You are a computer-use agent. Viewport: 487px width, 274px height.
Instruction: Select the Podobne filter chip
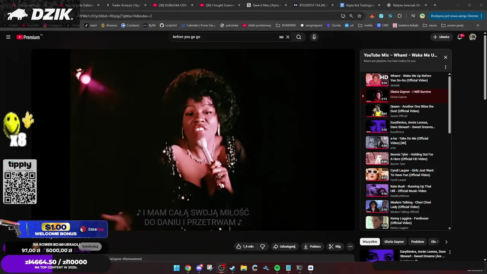point(417,242)
